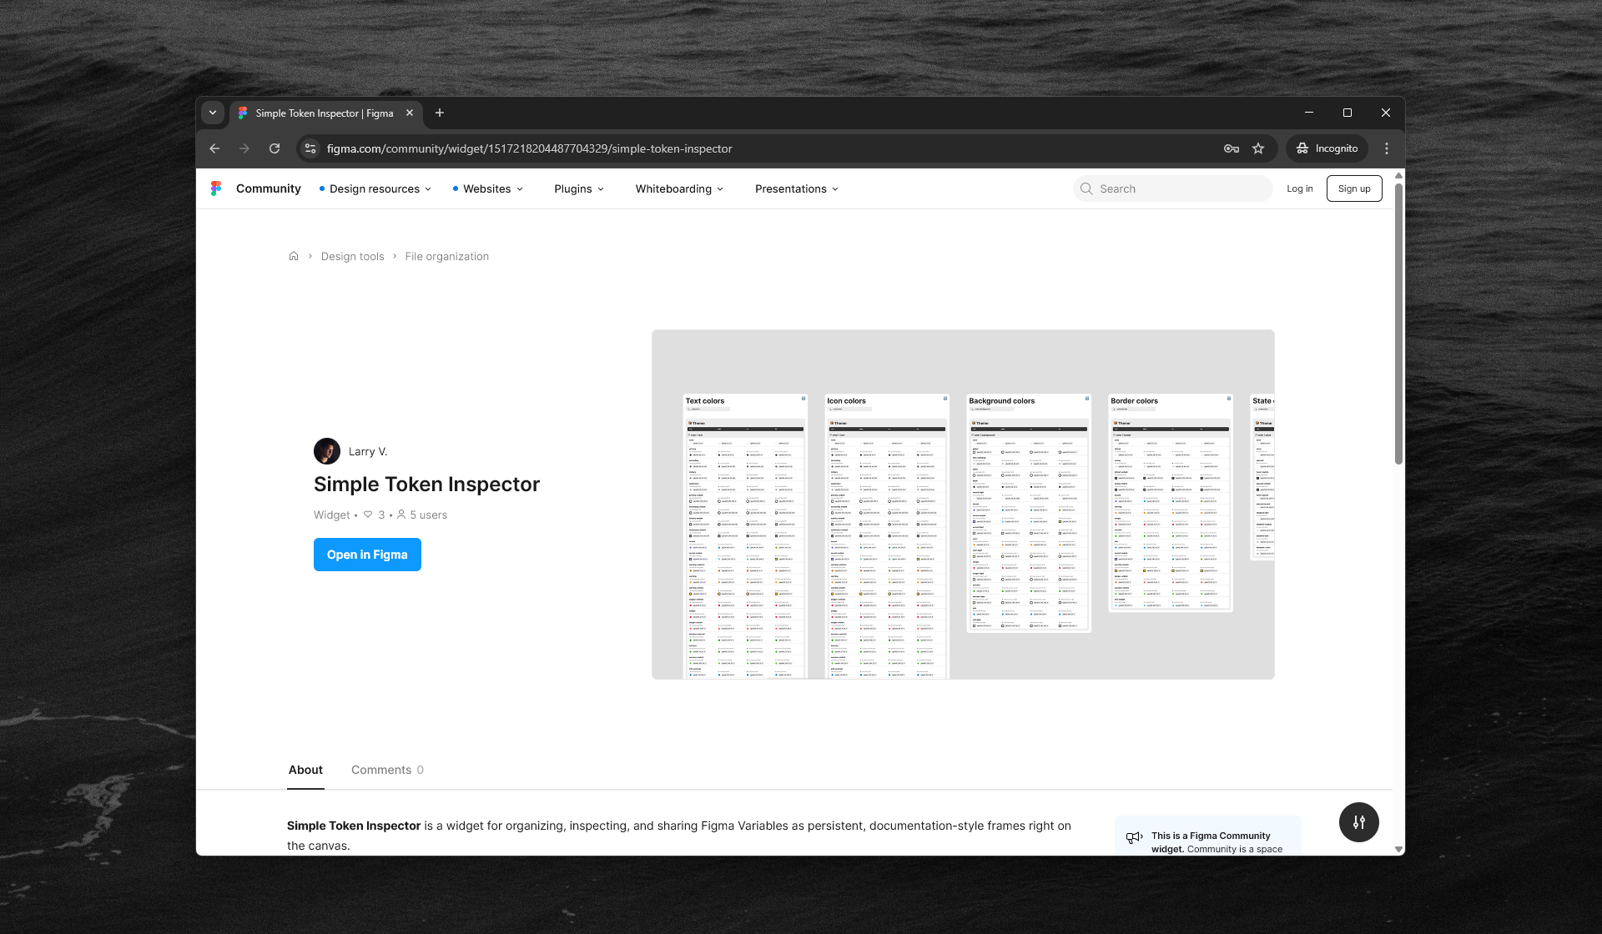Click Open in Figma button
The height and width of the screenshot is (934, 1602).
(x=367, y=555)
